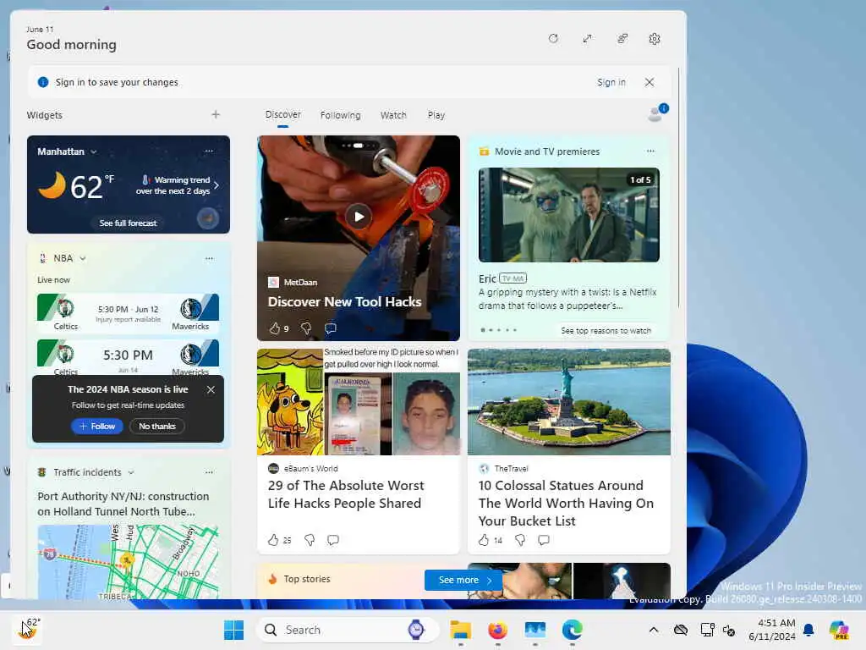866x650 pixels.
Task: Click See top reasons to watch
Action: tap(606, 331)
